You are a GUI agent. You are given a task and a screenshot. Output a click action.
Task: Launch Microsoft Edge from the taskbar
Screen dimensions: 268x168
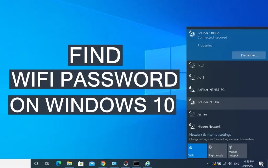(58, 163)
